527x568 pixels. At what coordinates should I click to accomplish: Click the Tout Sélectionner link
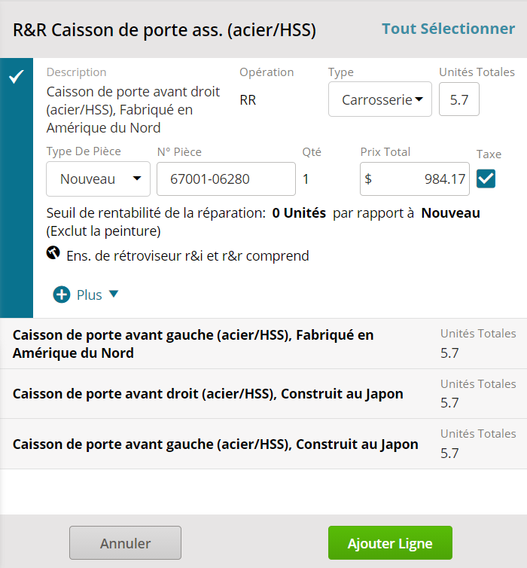(448, 29)
